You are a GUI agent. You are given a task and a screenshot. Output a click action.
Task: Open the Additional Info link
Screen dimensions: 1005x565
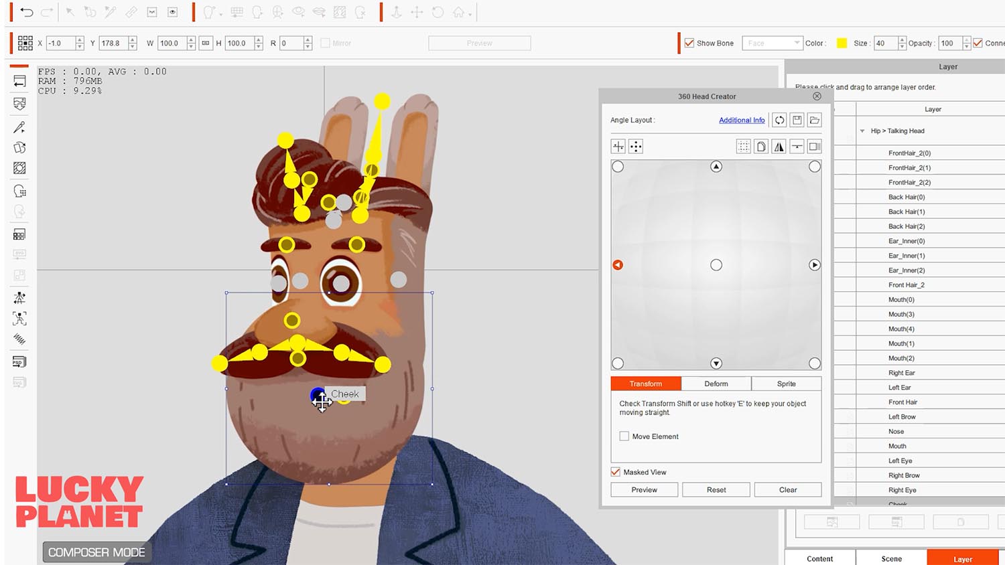[741, 120]
